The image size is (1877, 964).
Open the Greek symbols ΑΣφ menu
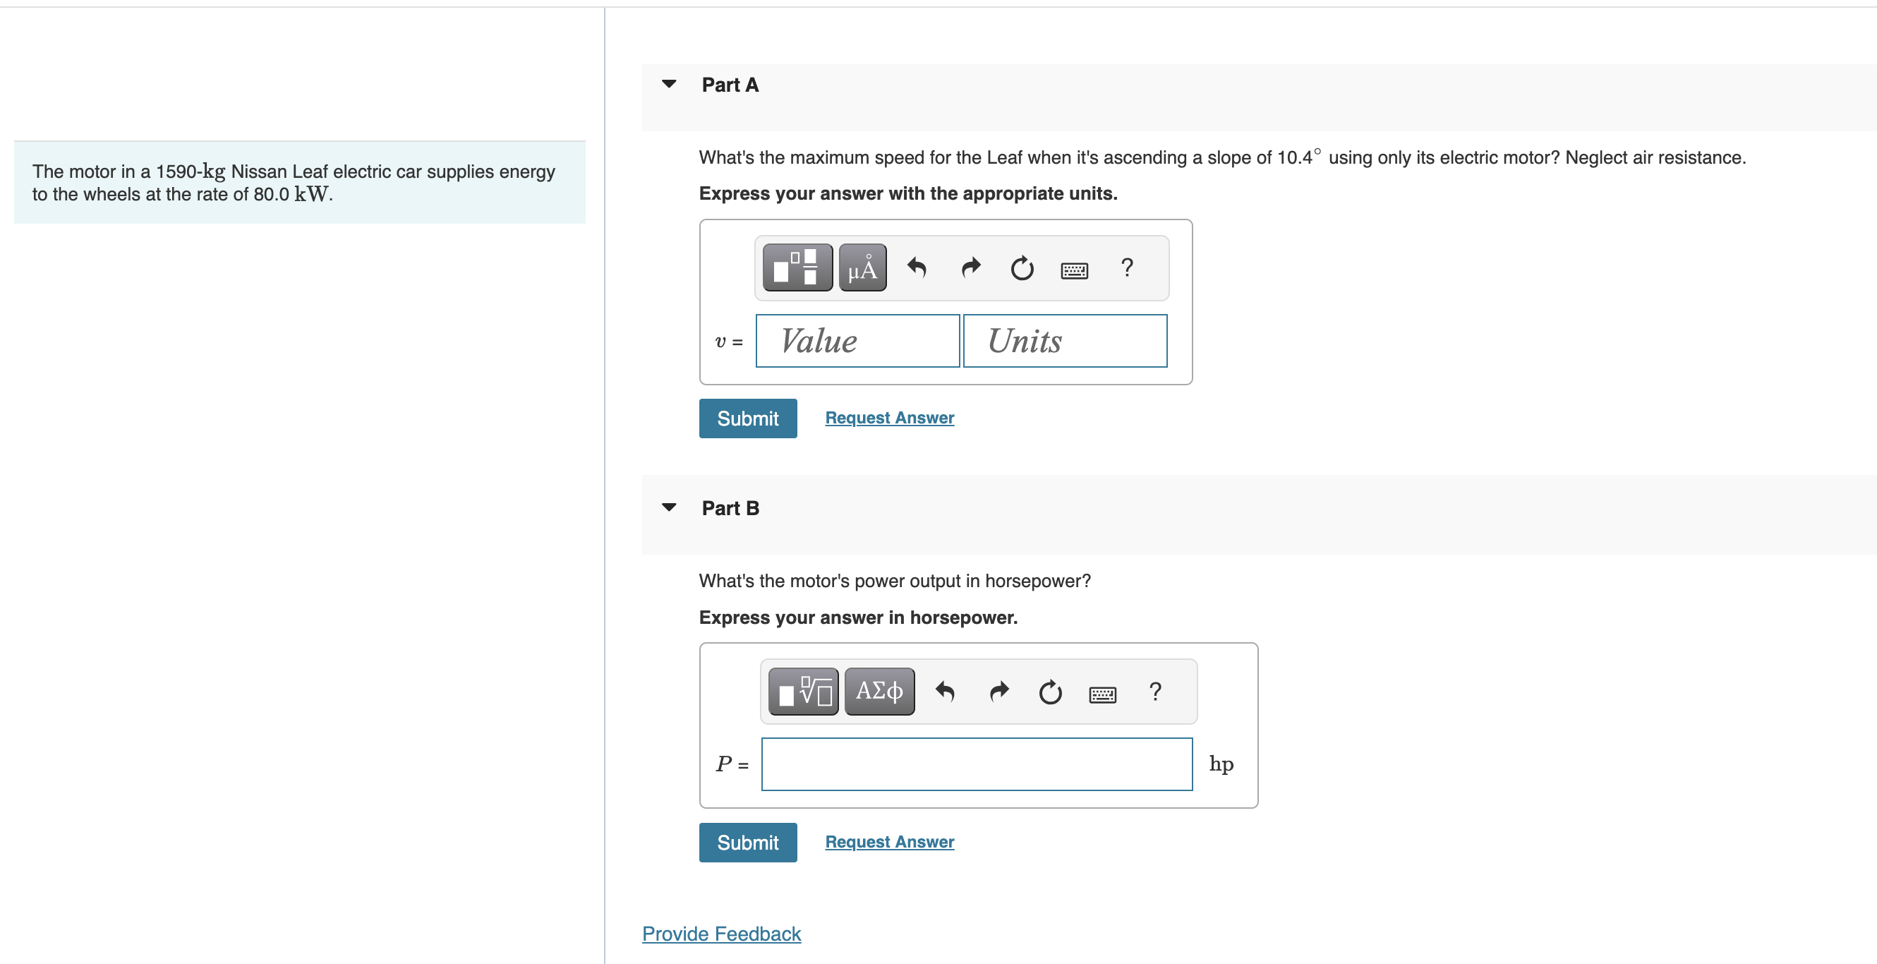pyautogui.click(x=879, y=692)
